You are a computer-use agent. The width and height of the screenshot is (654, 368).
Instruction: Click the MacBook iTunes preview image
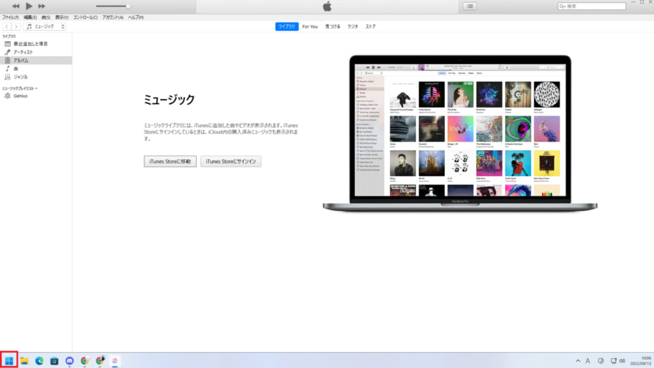[460, 133]
